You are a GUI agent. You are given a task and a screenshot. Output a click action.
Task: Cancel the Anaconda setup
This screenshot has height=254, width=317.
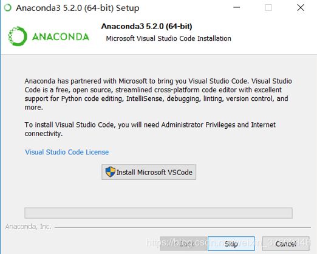(x=286, y=244)
